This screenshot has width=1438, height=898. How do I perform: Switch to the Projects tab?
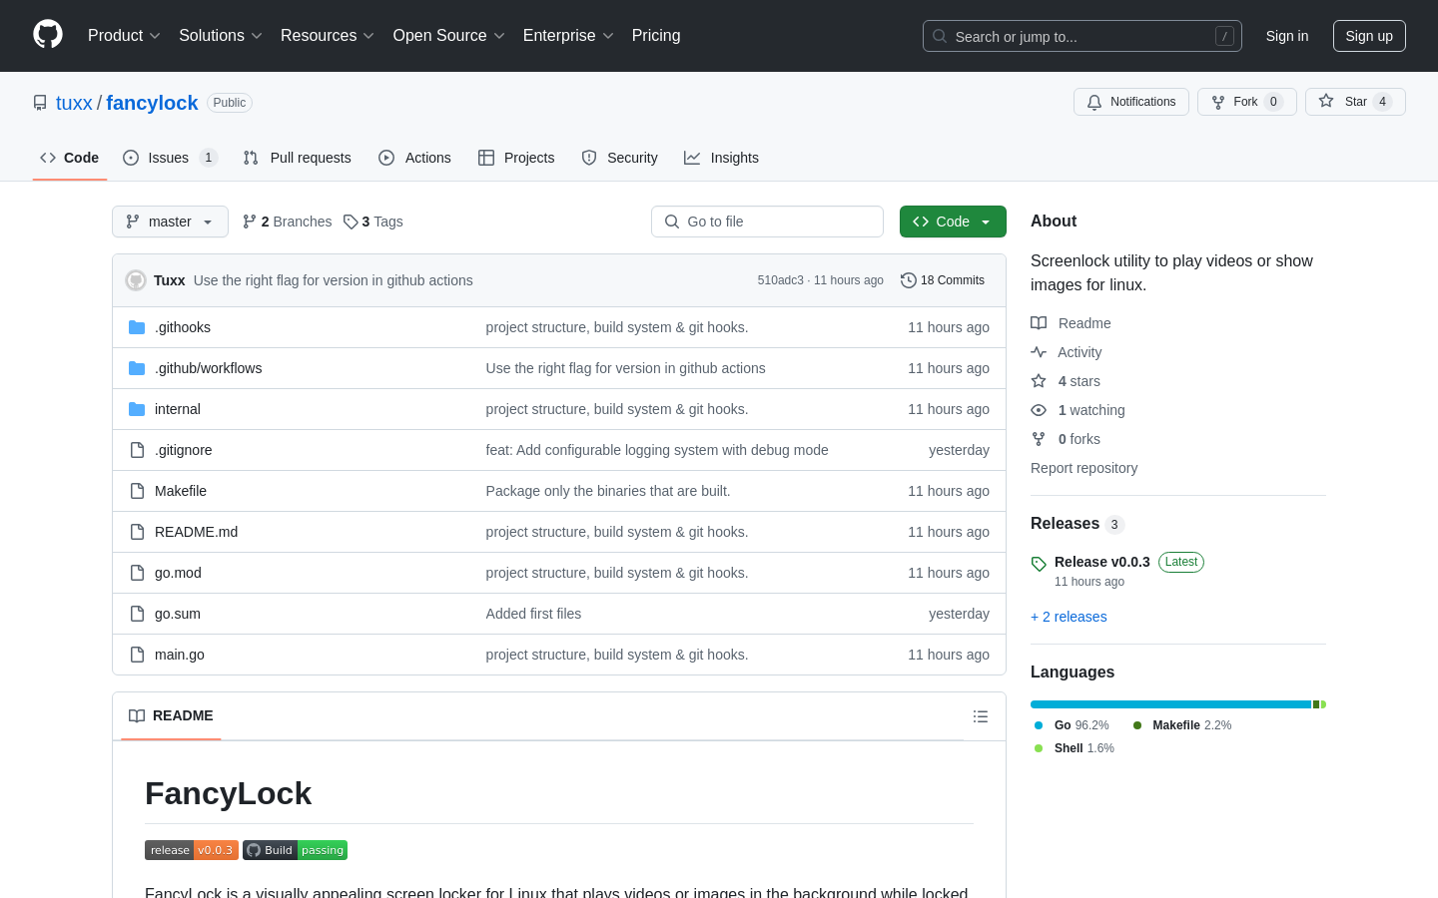(516, 158)
